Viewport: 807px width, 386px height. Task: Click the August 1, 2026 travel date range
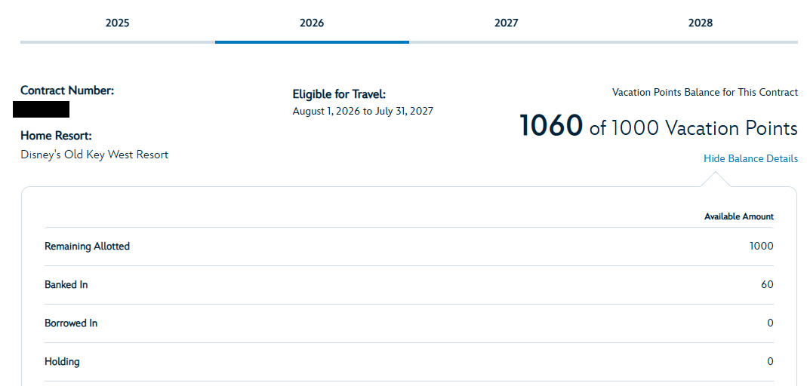click(362, 111)
